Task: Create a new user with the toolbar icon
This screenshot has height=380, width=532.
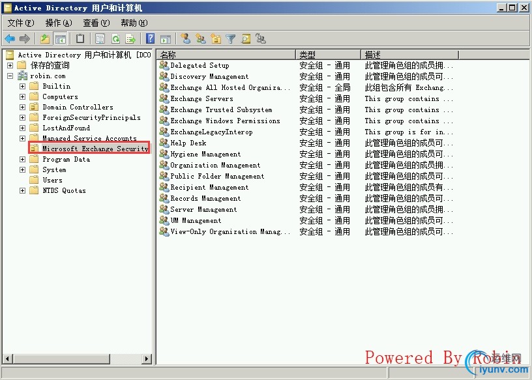Action: coord(186,38)
